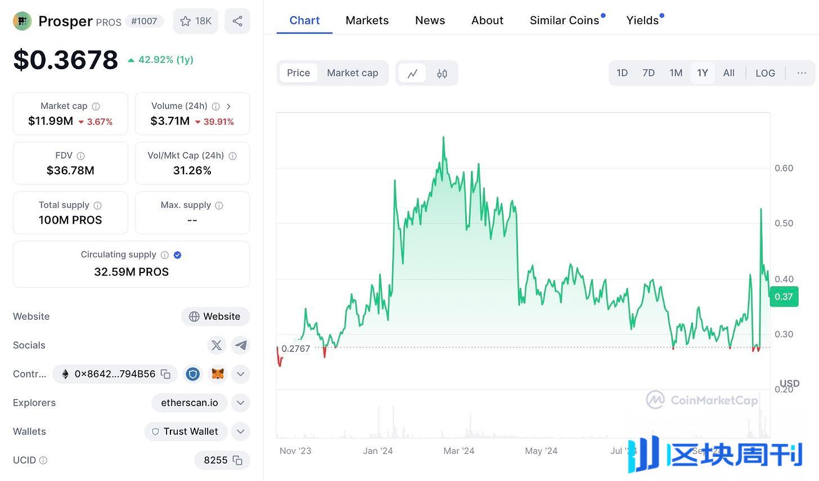819x481 pixels.
Task: Expand the Explorers dropdown chevron
Action: (x=241, y=402)
